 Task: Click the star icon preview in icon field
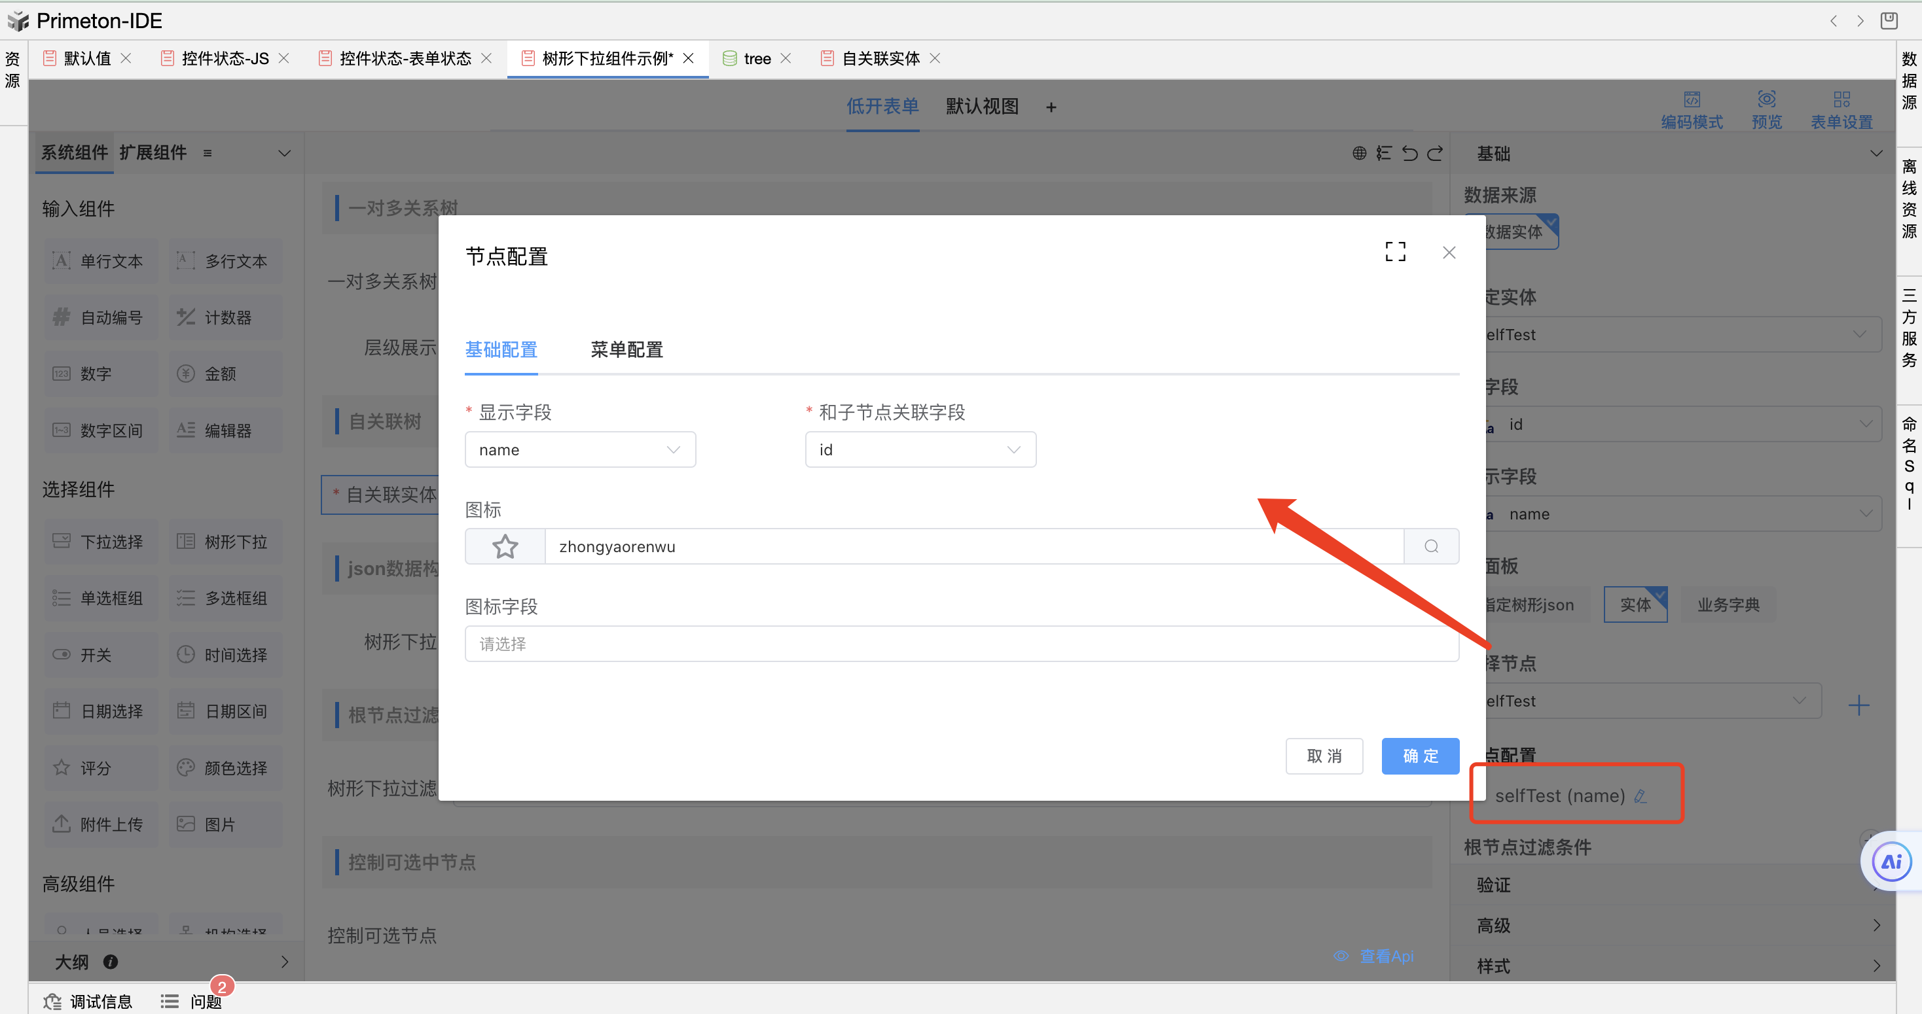(505, 546)
